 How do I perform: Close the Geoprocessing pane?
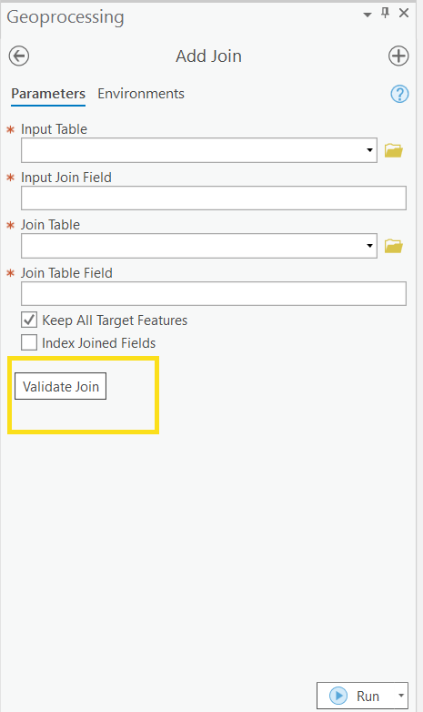tap(404, 13)
